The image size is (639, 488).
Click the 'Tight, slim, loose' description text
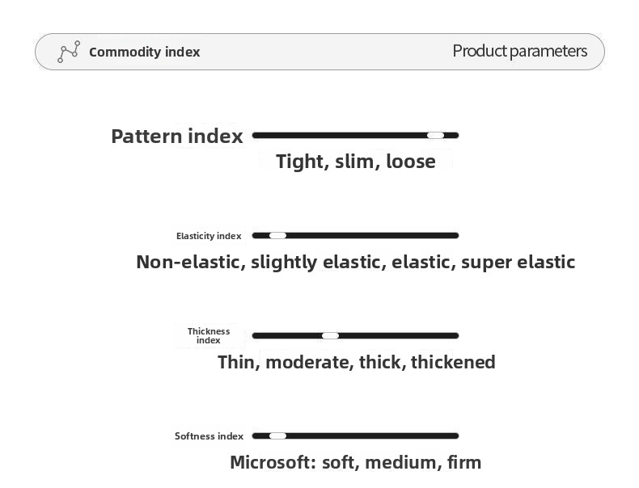(355, 161)
